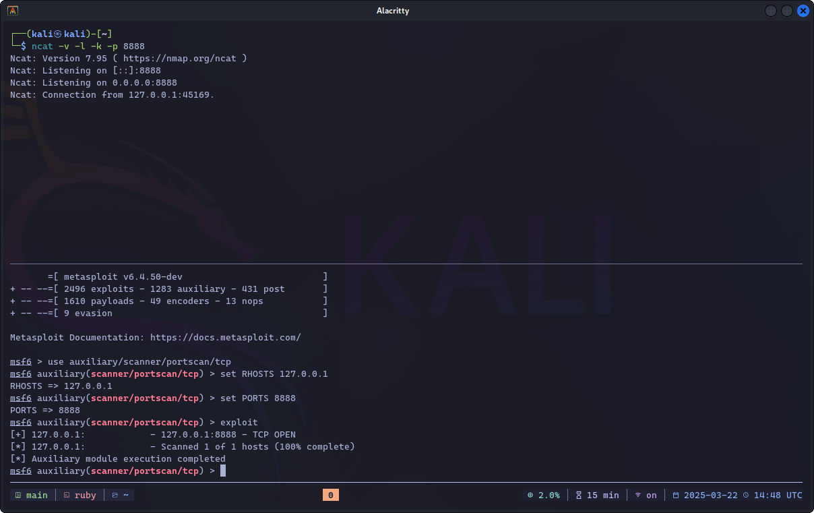
Task: Minimize the Alacritty window
Action: (x=771, y=11)
